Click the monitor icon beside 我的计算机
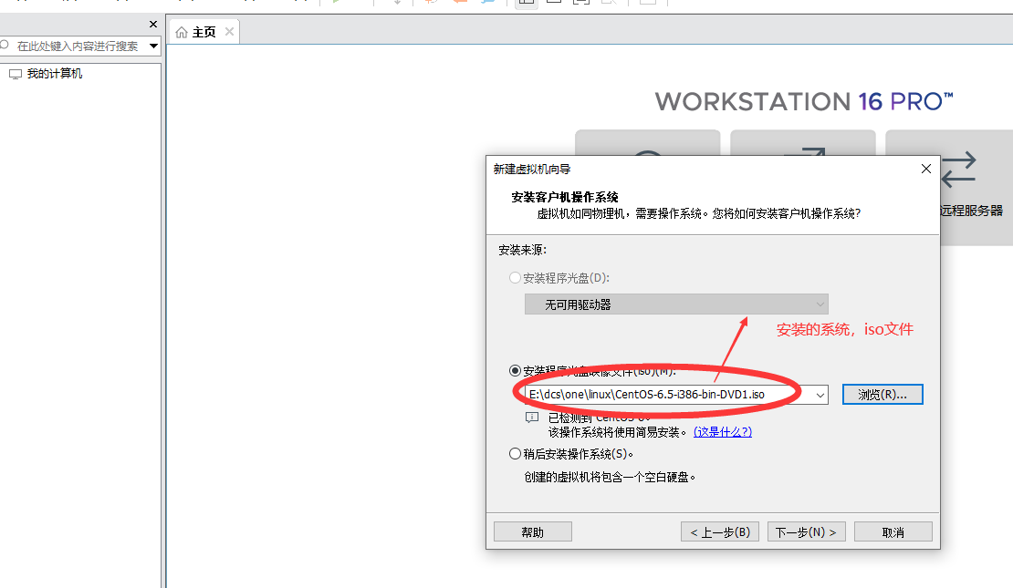 [16, 74]
